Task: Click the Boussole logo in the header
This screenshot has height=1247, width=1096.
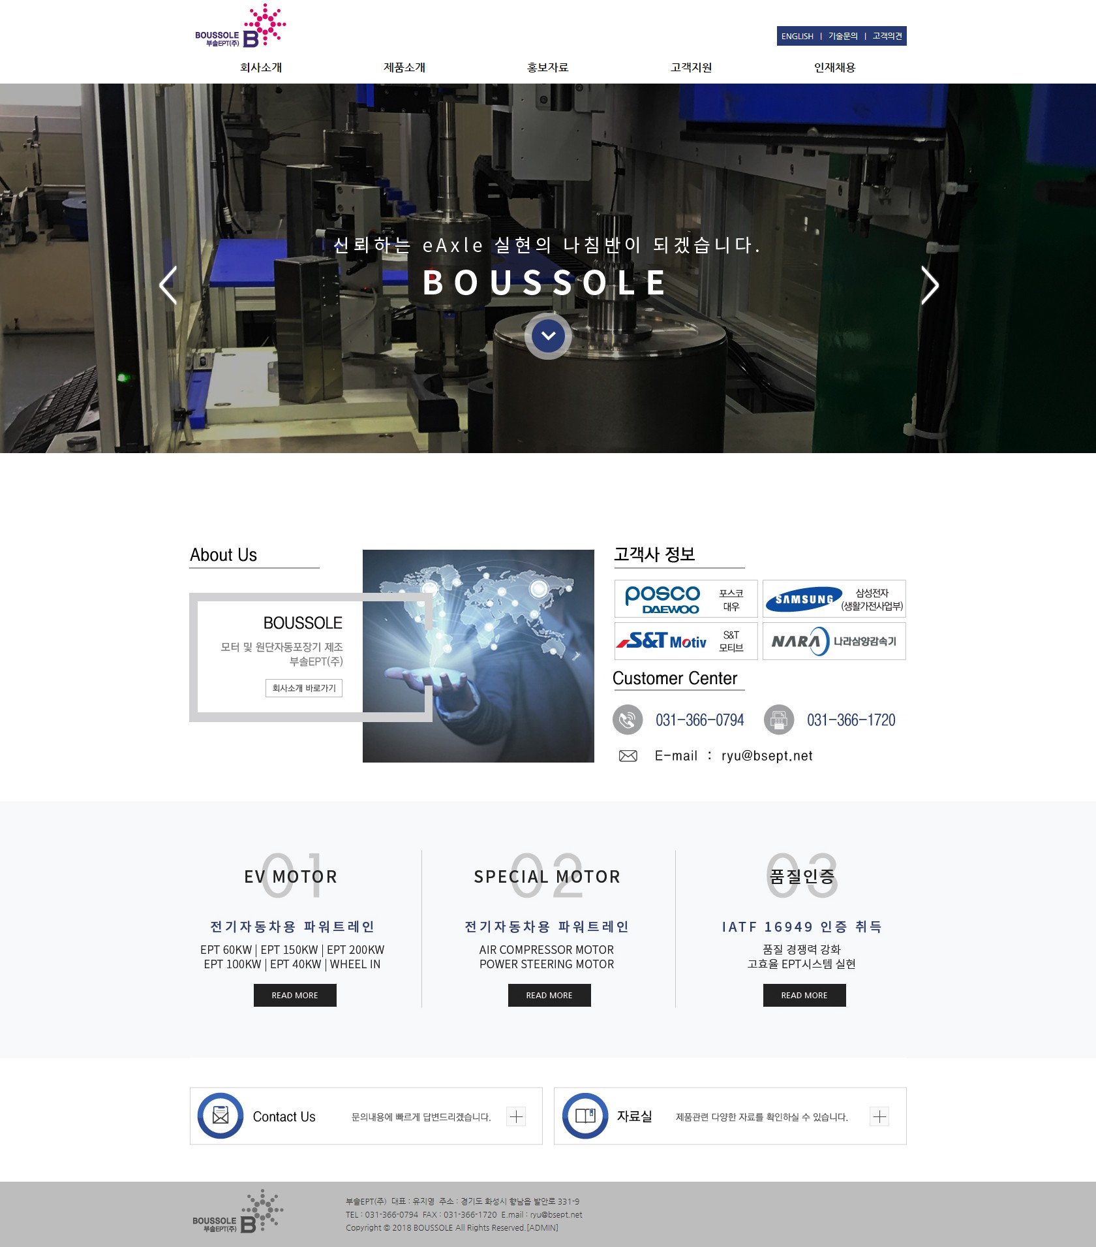Action: tap(240, 27)
